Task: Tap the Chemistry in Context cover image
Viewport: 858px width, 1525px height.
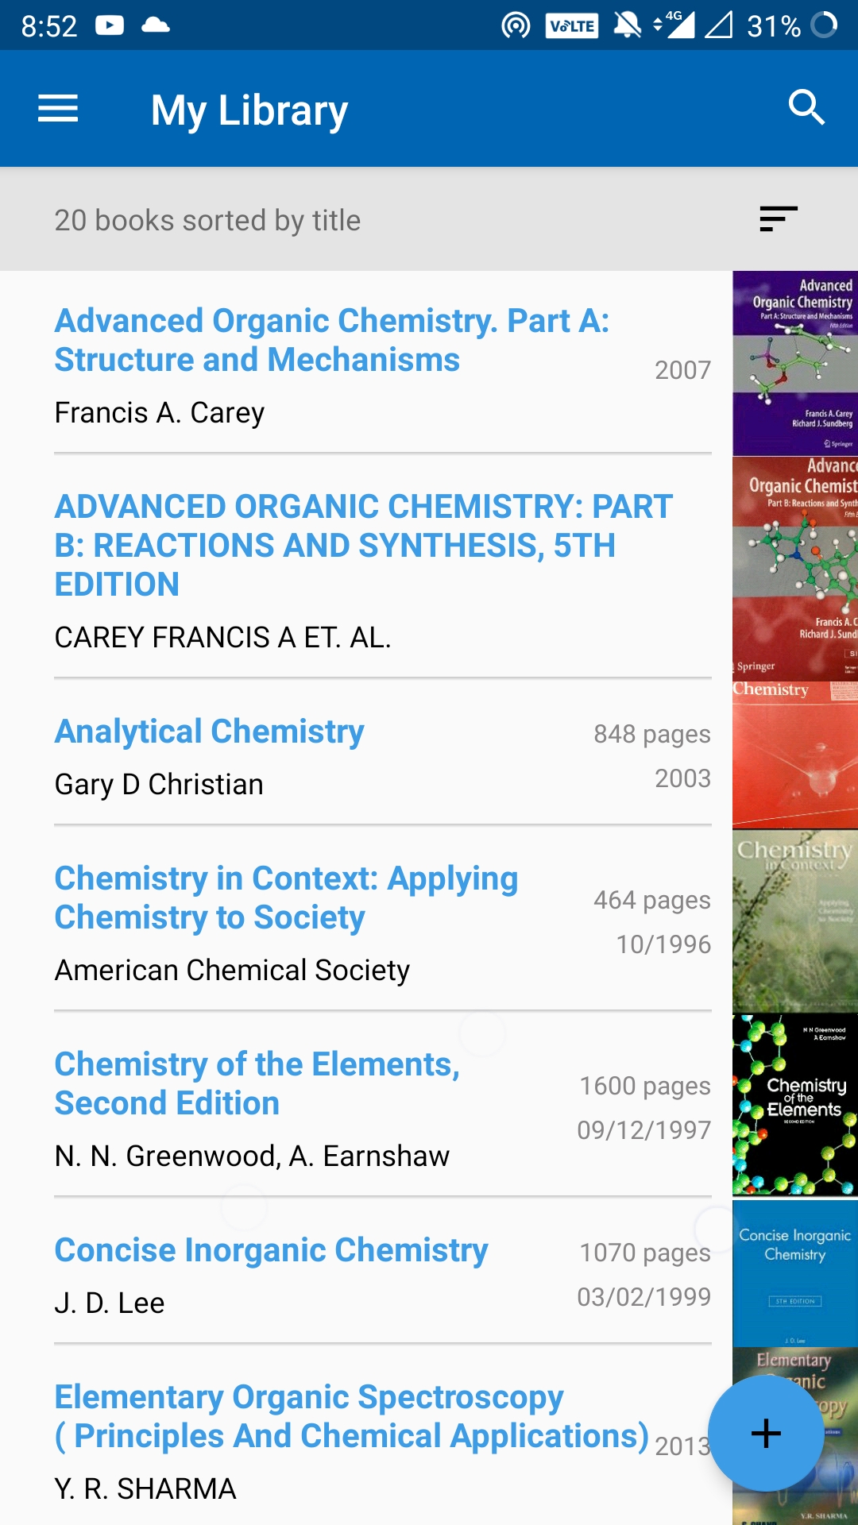Action: [x=794, y=921]
